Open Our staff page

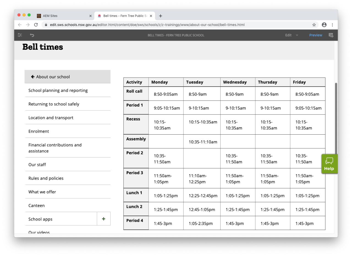click(x=67, y=165)
